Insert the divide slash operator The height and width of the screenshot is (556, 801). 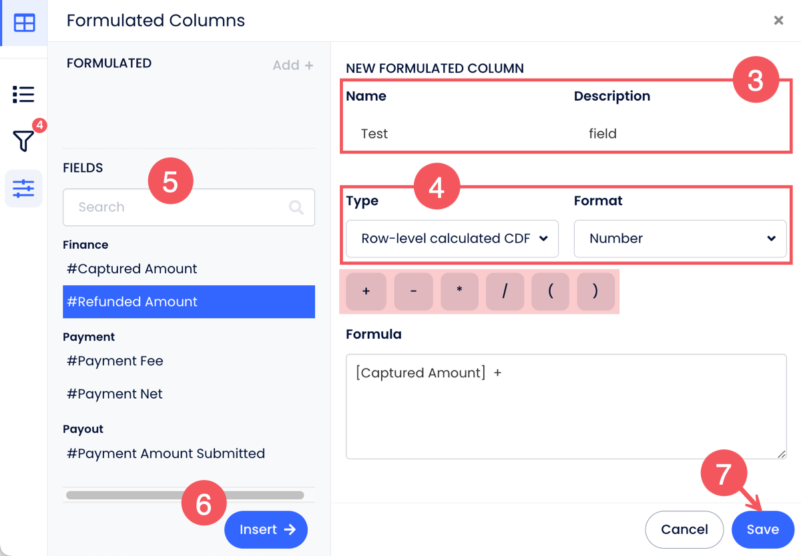click(505, 291)
